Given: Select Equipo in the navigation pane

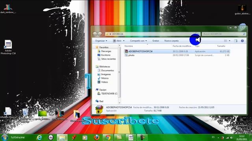Looking at the screenshot, I should (x=103, y=90).
